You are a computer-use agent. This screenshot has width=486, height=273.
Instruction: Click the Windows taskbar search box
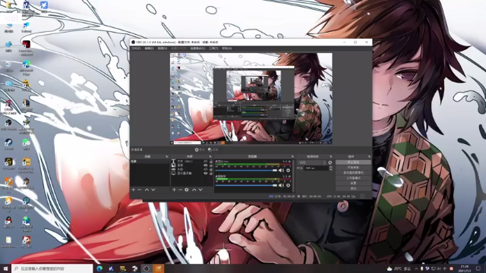(52, 268)
